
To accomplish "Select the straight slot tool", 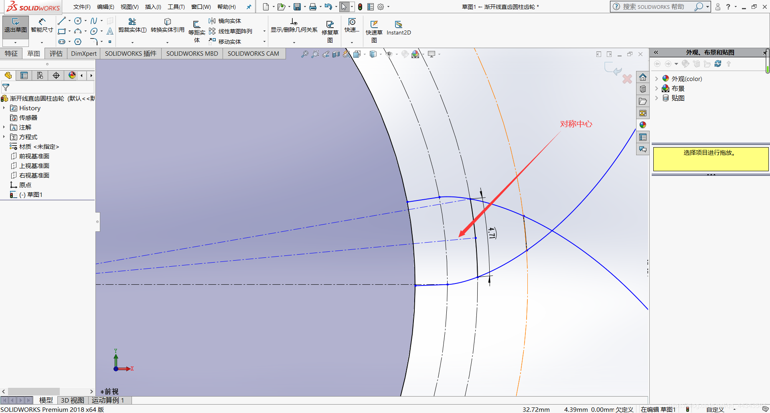I will pyautogui.click(x=61, y=42).
